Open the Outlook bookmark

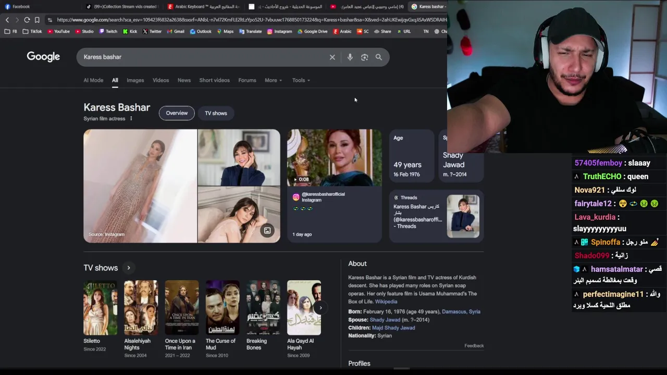point(201,31)
